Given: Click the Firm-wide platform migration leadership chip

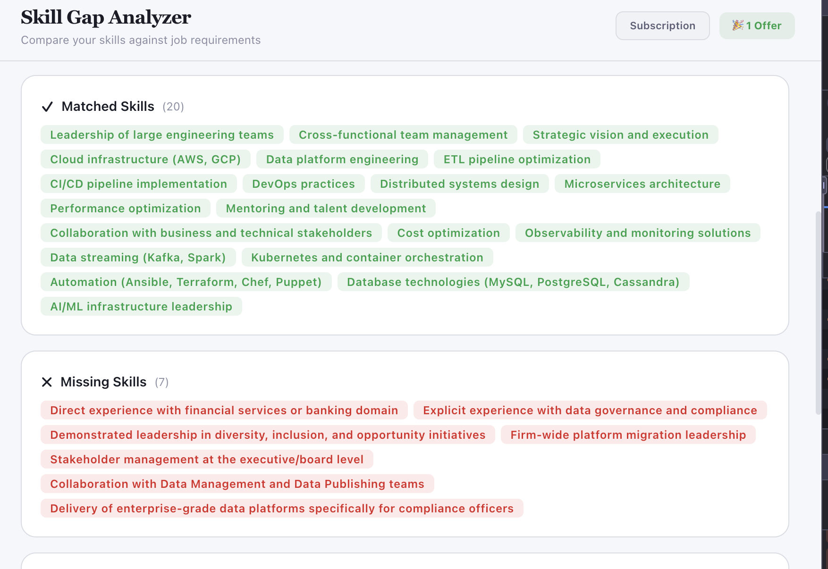Looking at the screenshot, I should click(627, 435).
